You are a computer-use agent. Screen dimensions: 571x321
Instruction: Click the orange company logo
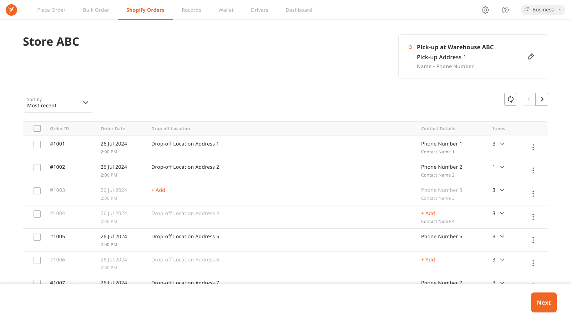click(x=11, y=10)
